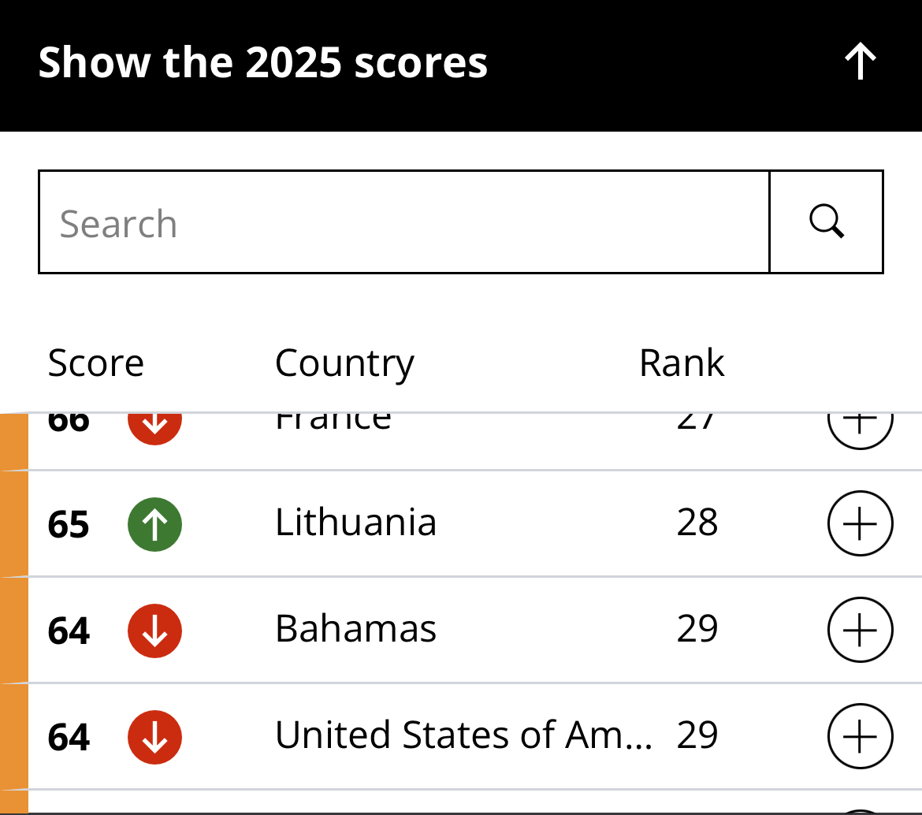Viewport: 922px width, 815px height.
Task: Select the United States of America entry
Action: click(463, 735)
